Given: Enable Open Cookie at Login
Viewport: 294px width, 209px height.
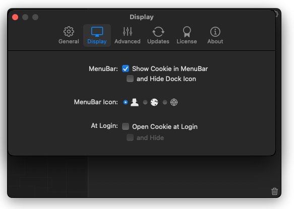Looking at the screenshot, I should [x=126, y=126].
